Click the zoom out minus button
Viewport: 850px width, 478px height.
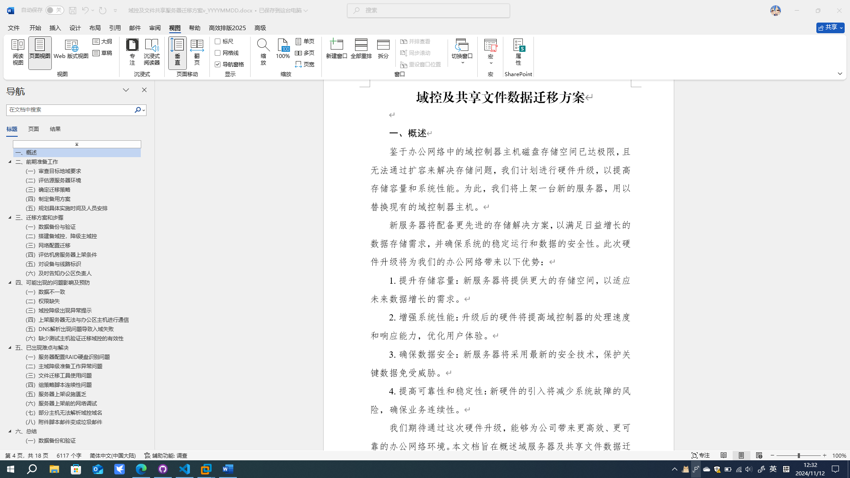(773, 455)
